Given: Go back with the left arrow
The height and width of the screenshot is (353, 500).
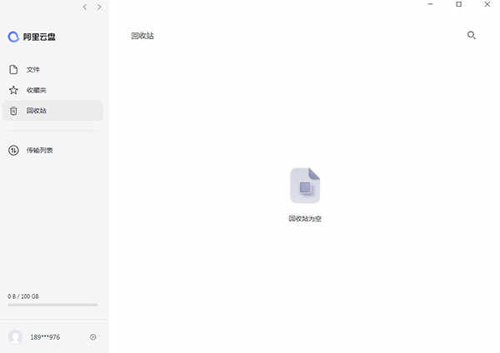Looking at the screenshot, I should [84, 7].
